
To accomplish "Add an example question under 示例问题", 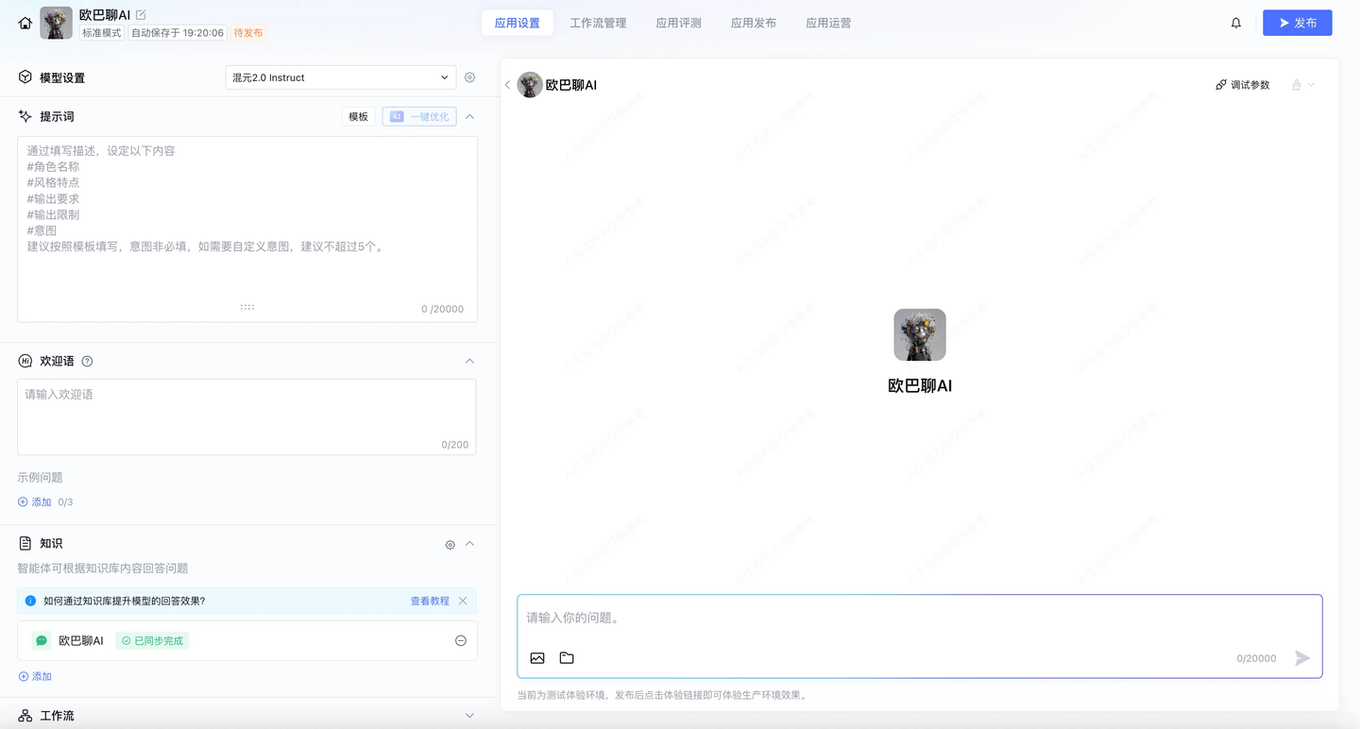I will pyautogui.click(x=35, y=502).
